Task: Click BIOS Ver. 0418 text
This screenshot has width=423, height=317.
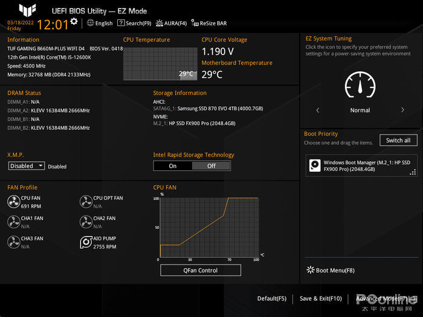Action: (106, 48)
